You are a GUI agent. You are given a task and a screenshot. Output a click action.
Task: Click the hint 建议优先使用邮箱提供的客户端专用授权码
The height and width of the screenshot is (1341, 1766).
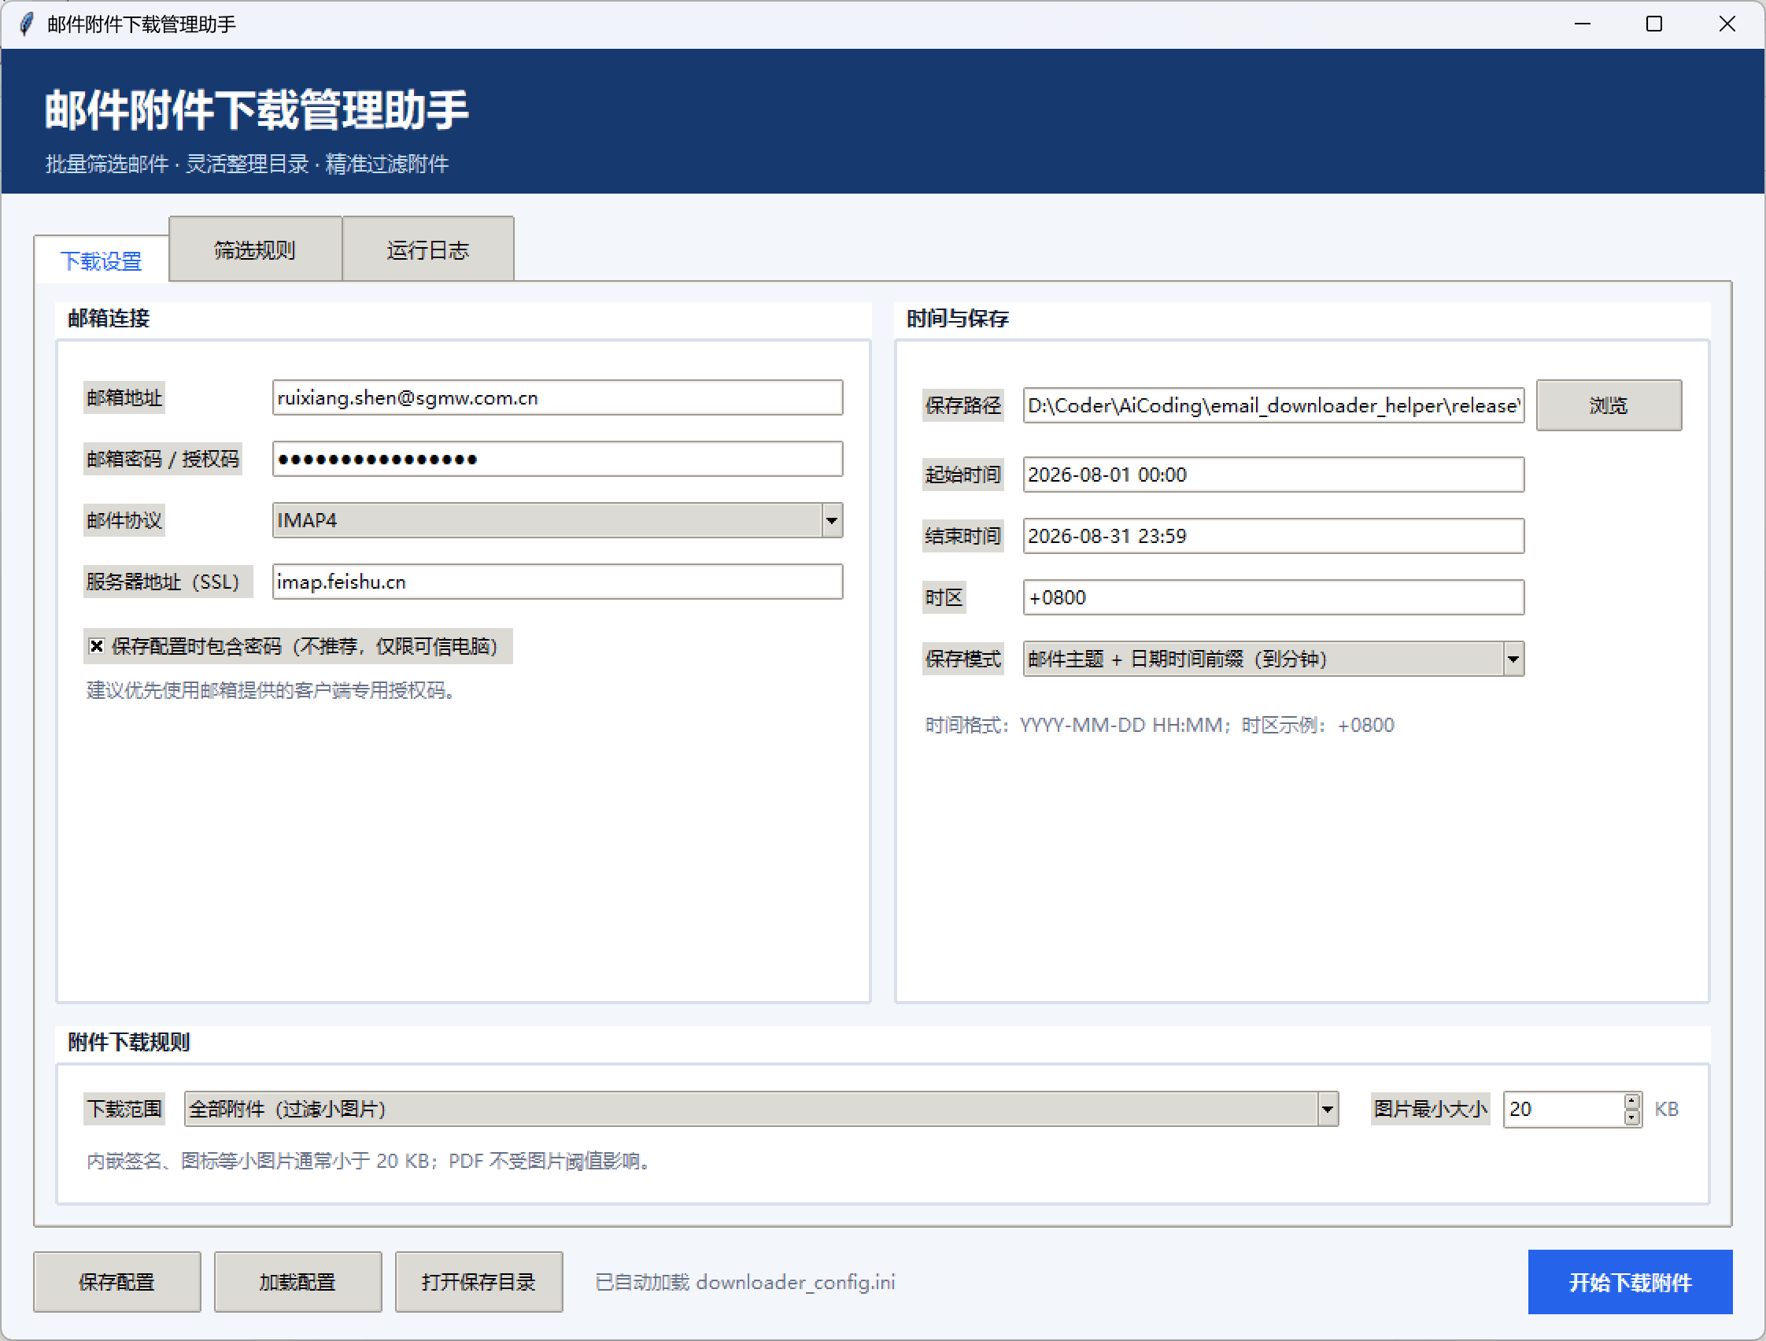click(x=272, y=689)
